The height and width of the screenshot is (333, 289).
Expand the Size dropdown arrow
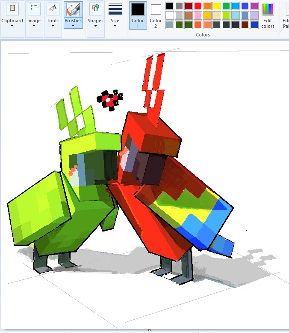115,26
